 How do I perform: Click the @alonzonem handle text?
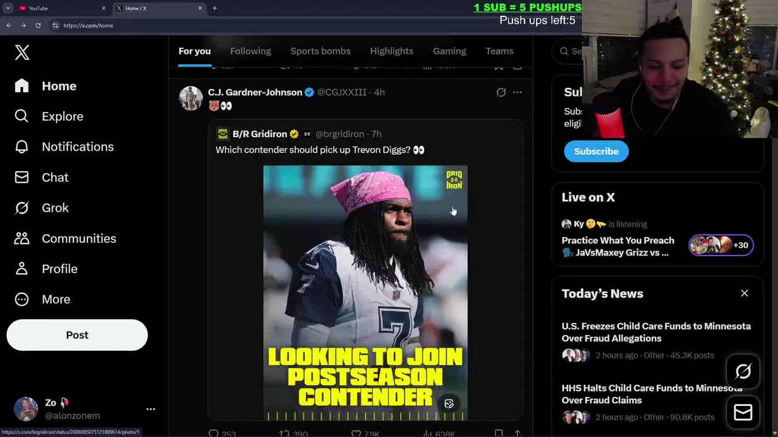tap(72, 416)
